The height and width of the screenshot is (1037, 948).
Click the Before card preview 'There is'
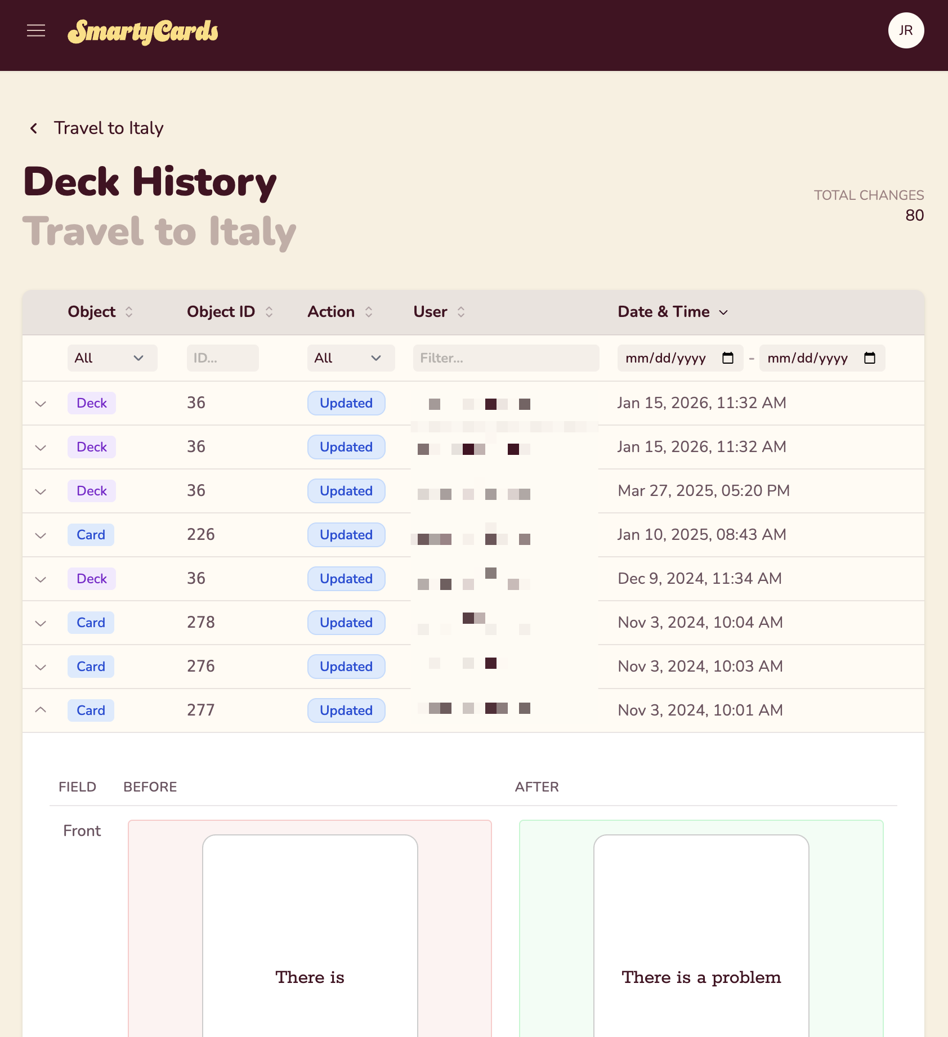pyautogui.click(x=310, y=936)
